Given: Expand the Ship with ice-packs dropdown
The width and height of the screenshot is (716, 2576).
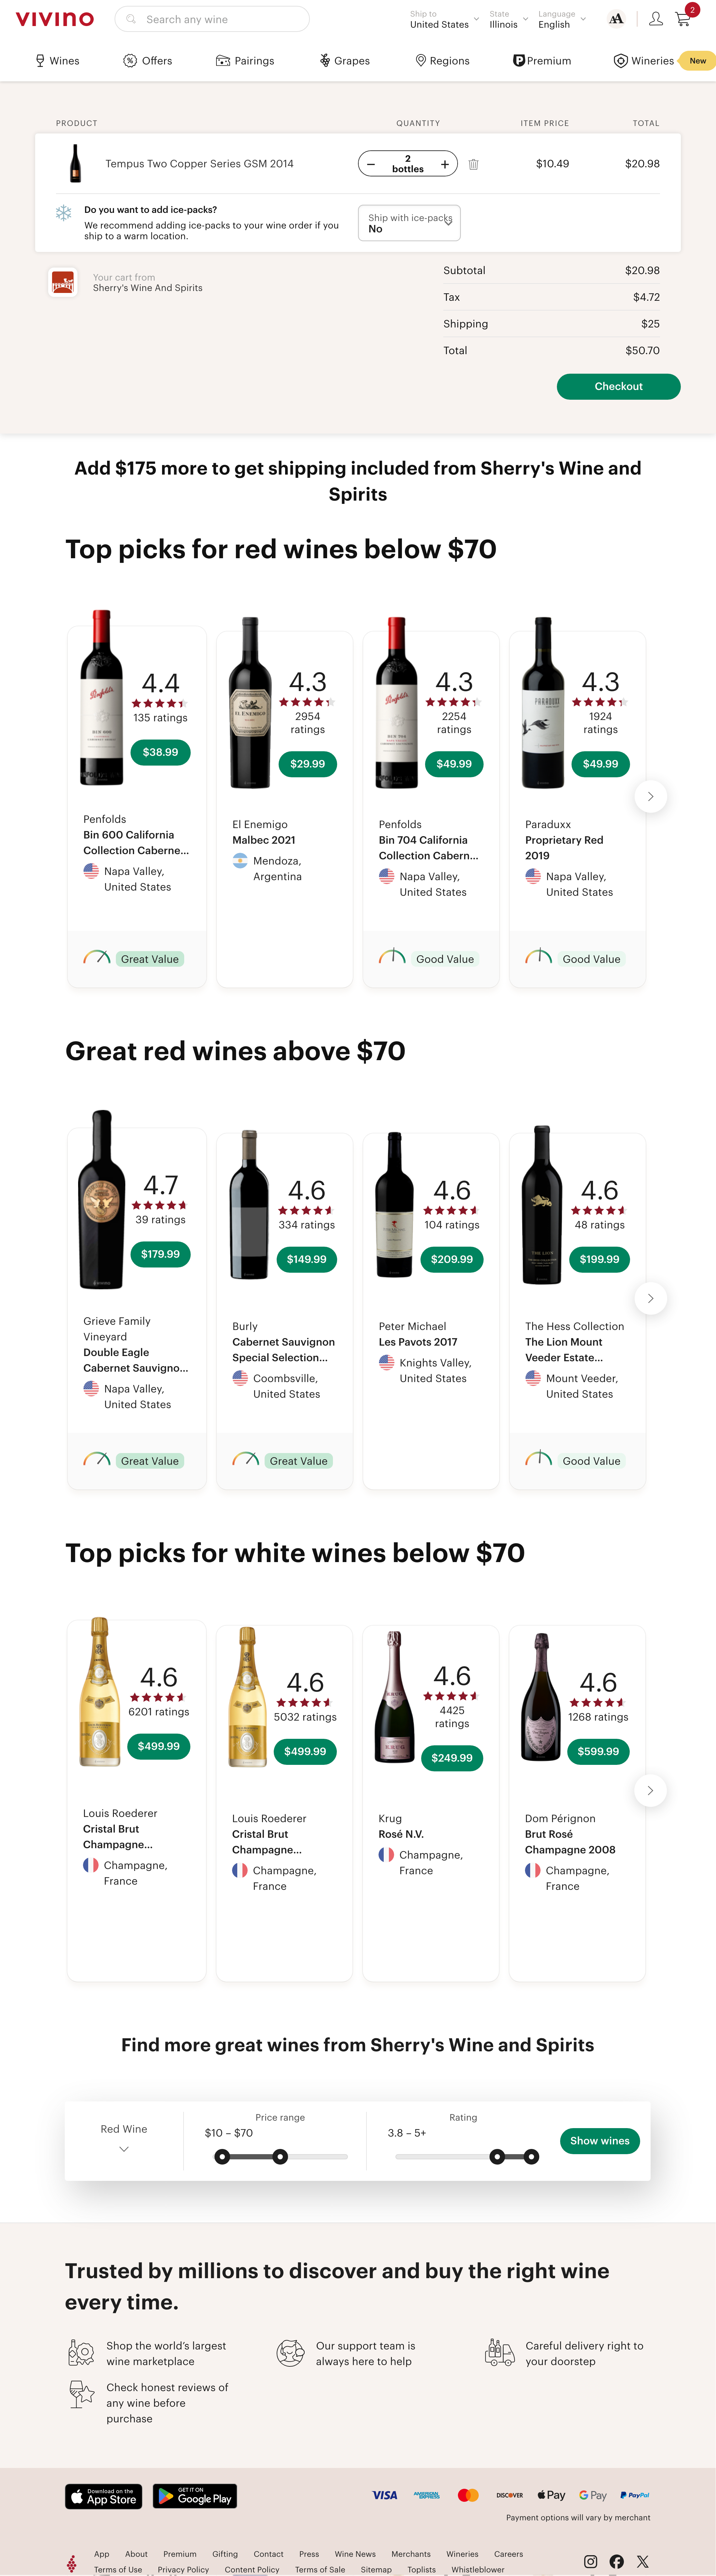Looking at the screenshot, I should (x=409, y=223).
